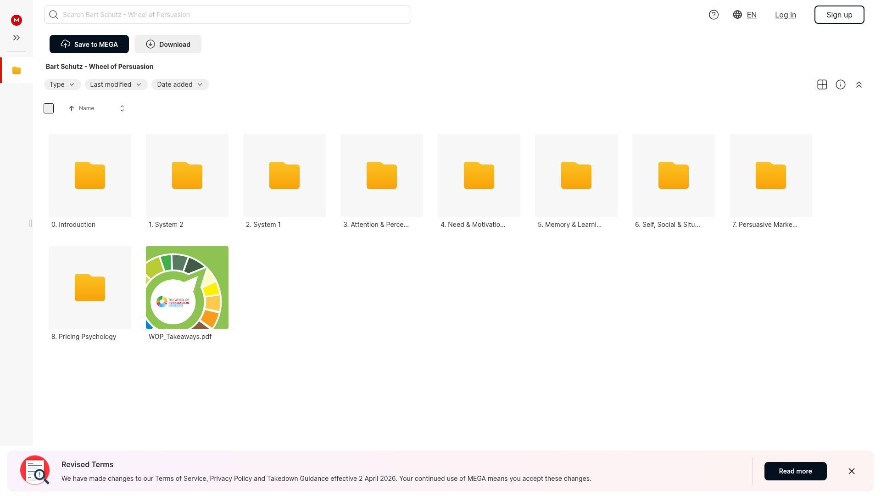
Task: Open the WOP_Takeaways.pdf thumbnail
Action: tap(187, 287)
